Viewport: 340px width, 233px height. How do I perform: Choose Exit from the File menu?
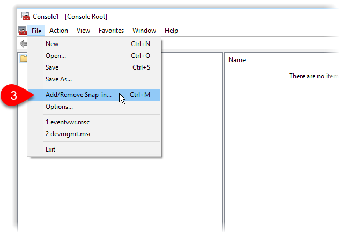pyautogui.click(x=94, y=149)
